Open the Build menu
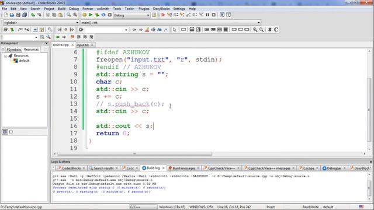374x210 pixels. tap(61, 9)
